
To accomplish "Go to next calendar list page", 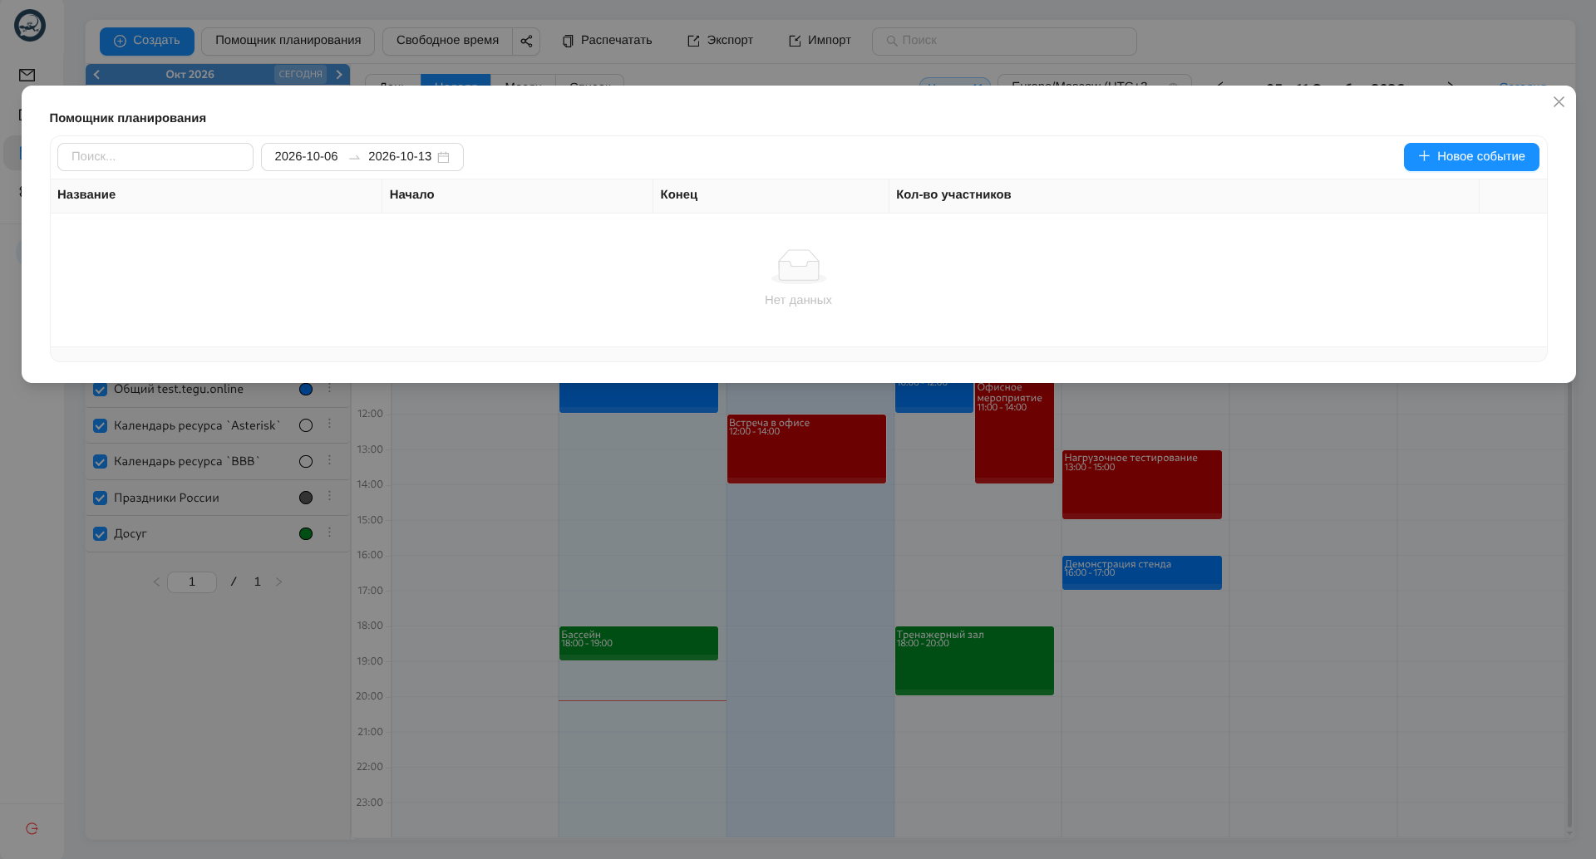I will pos(278,582).
